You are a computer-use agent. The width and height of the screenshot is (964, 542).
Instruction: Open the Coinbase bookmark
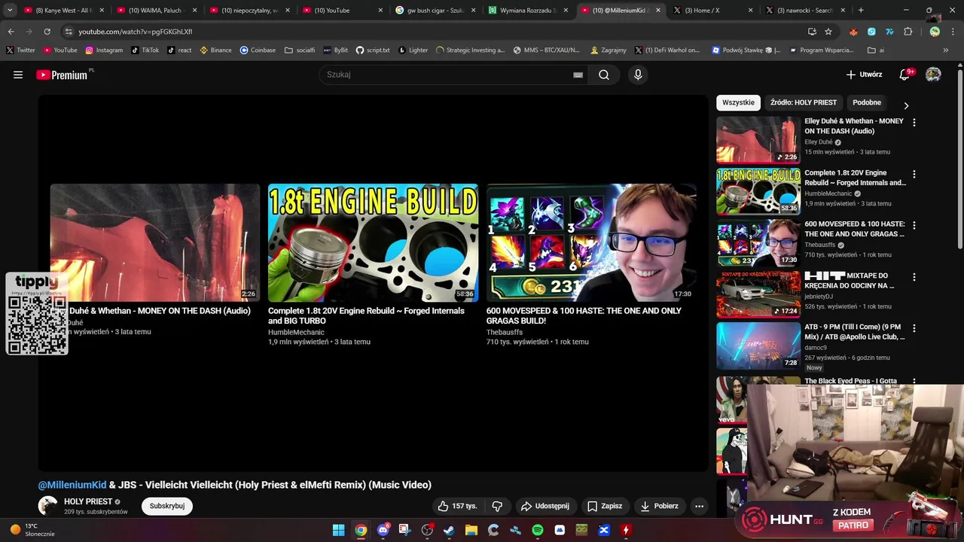coord(258,50)
